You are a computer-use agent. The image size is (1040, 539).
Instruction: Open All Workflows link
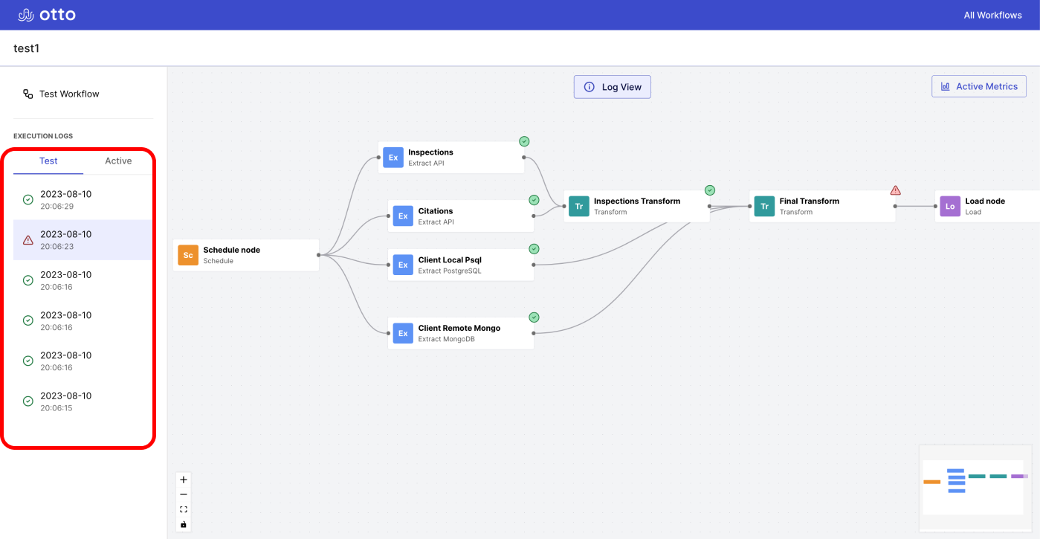point(992,15)
